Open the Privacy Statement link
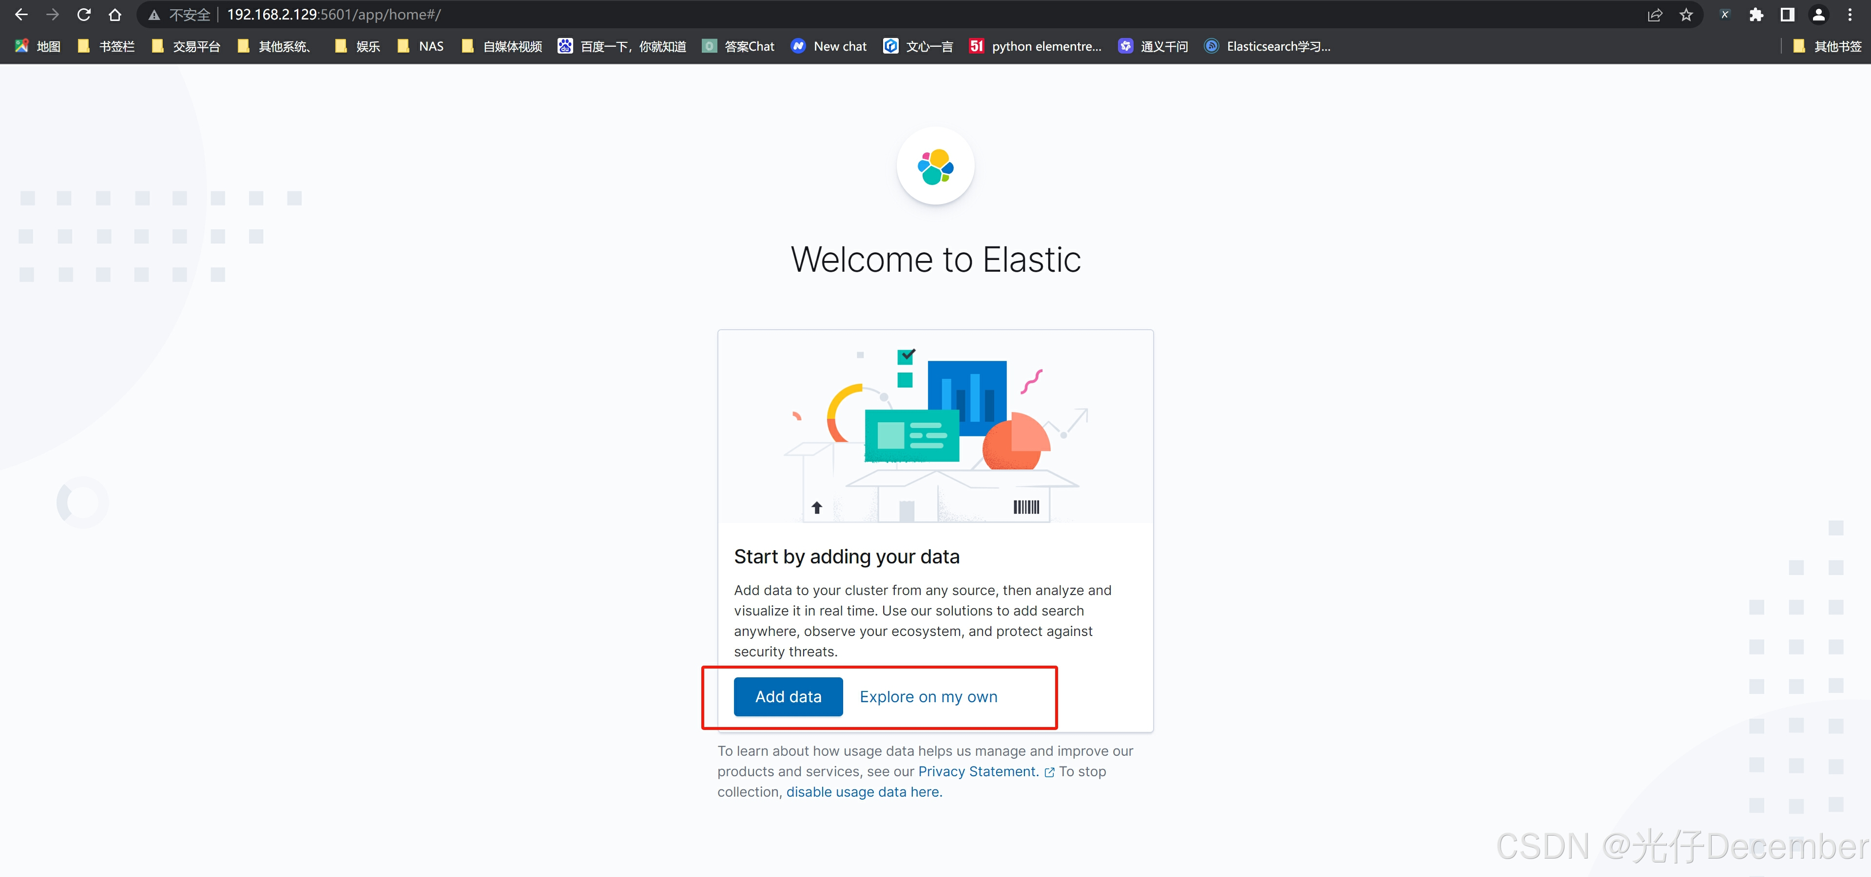The image size is (1871, 877). click(x=978, y=771)
